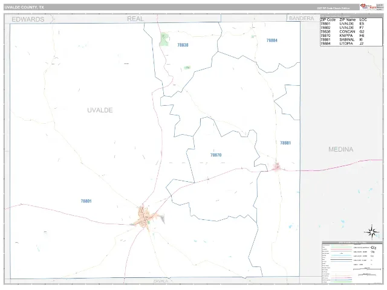Click the H6 location cell in the table
The image size is (387, 290).
point(362,36)
